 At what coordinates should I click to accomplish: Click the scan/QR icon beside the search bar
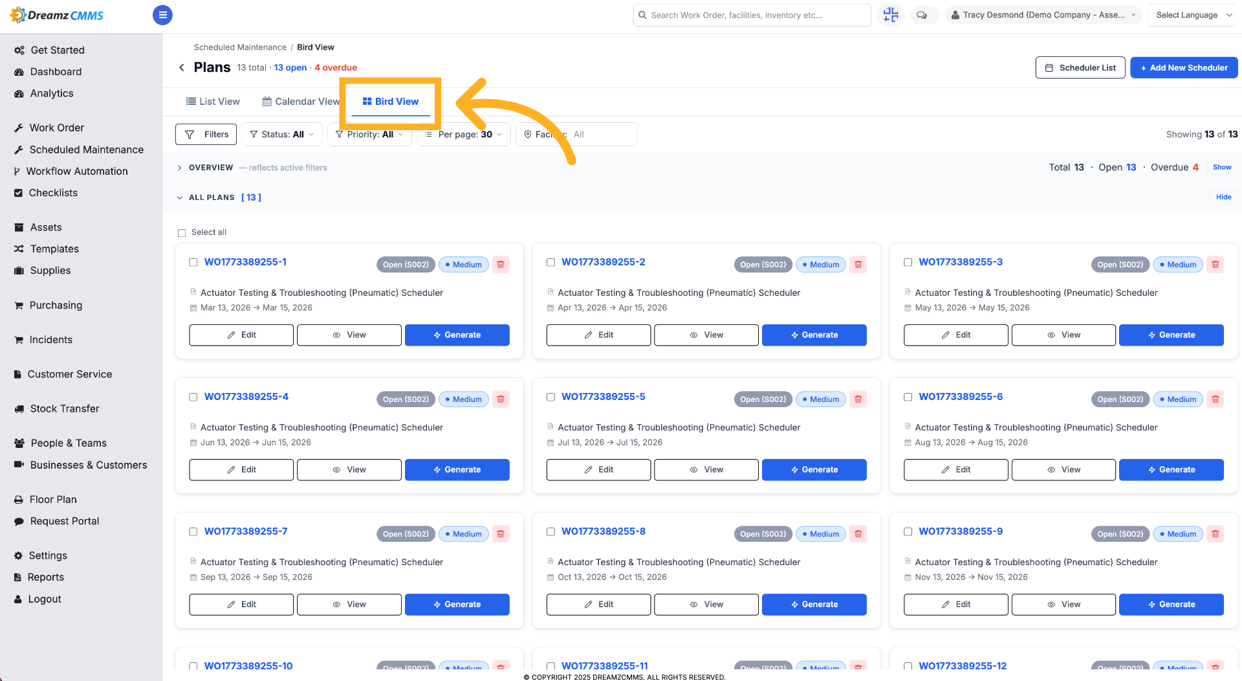pos(891,15)
